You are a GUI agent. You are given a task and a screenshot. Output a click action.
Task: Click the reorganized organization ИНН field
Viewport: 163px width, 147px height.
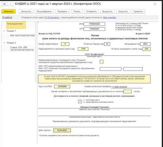coord(111,69)
